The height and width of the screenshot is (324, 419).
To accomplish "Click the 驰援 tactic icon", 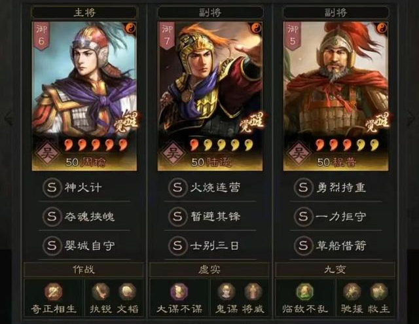I will [x=352, y=292].
